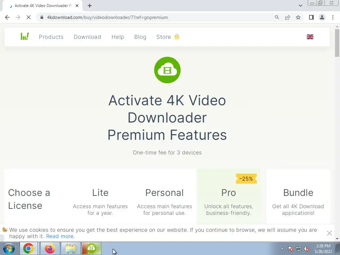Screen dimensions: 340x255
Task: Expand the tab search dropdown arrow
Action: (300, 6)
